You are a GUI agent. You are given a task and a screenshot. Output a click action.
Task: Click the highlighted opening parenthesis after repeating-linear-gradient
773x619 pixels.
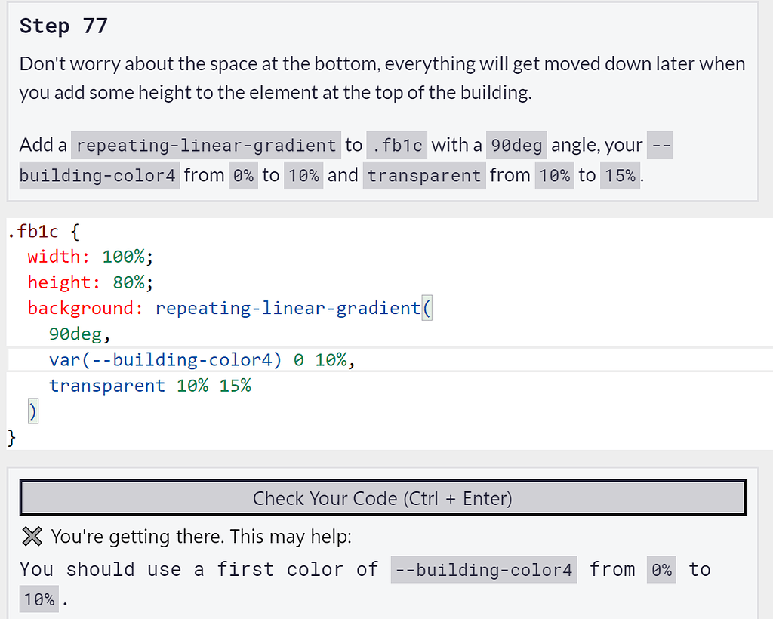click(427, 308)
